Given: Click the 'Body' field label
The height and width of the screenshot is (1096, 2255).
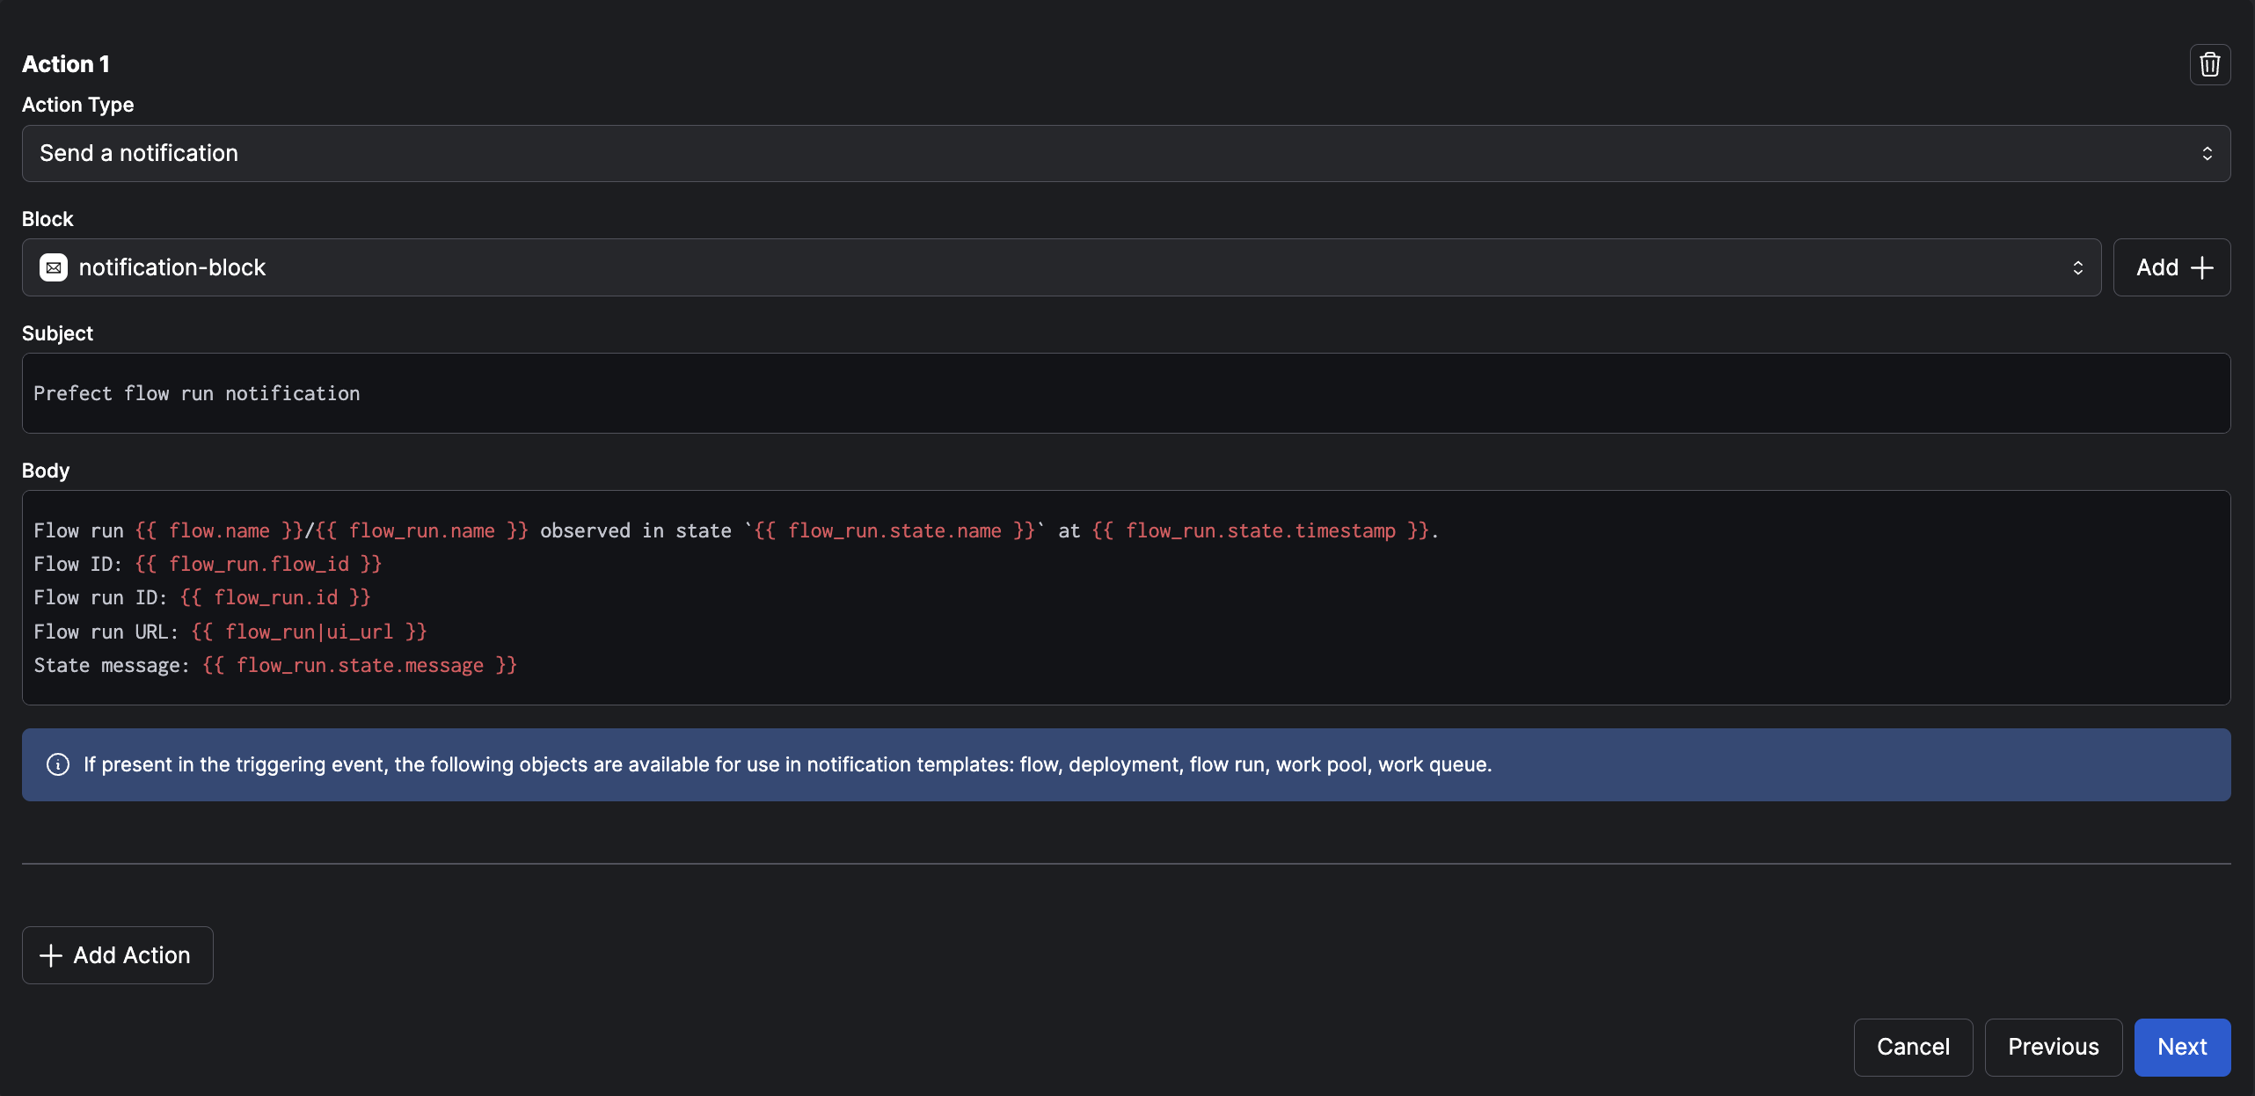Looking at the screenshot, I should coord(46,471).
